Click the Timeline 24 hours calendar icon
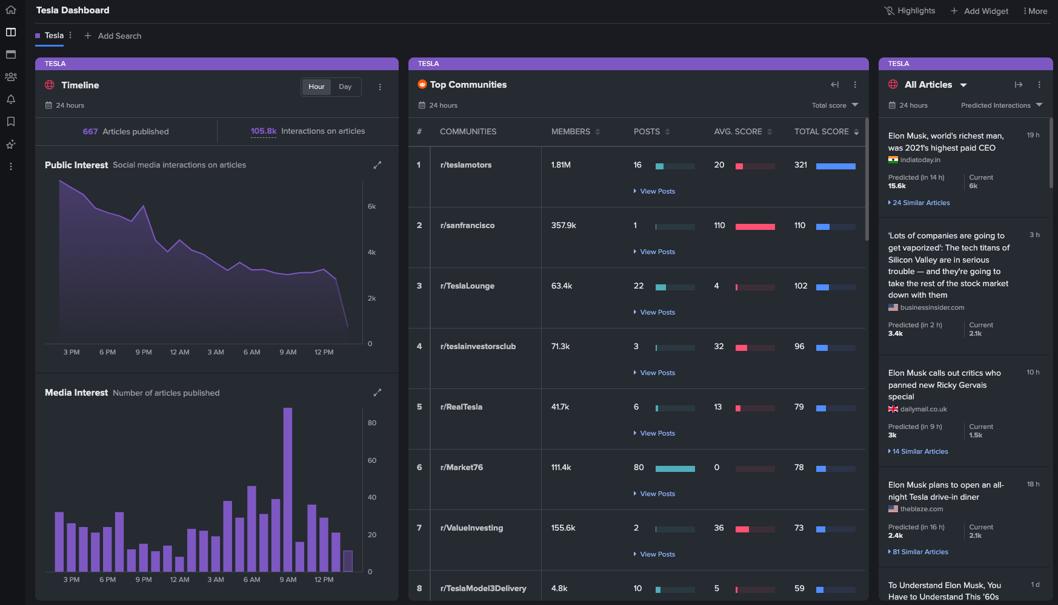Image resolution: width=1058 pixels, height=605 pixels. point(48,105)
